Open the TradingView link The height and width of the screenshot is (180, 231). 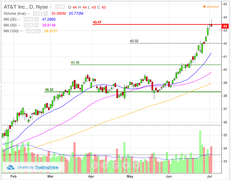(47, 167)
